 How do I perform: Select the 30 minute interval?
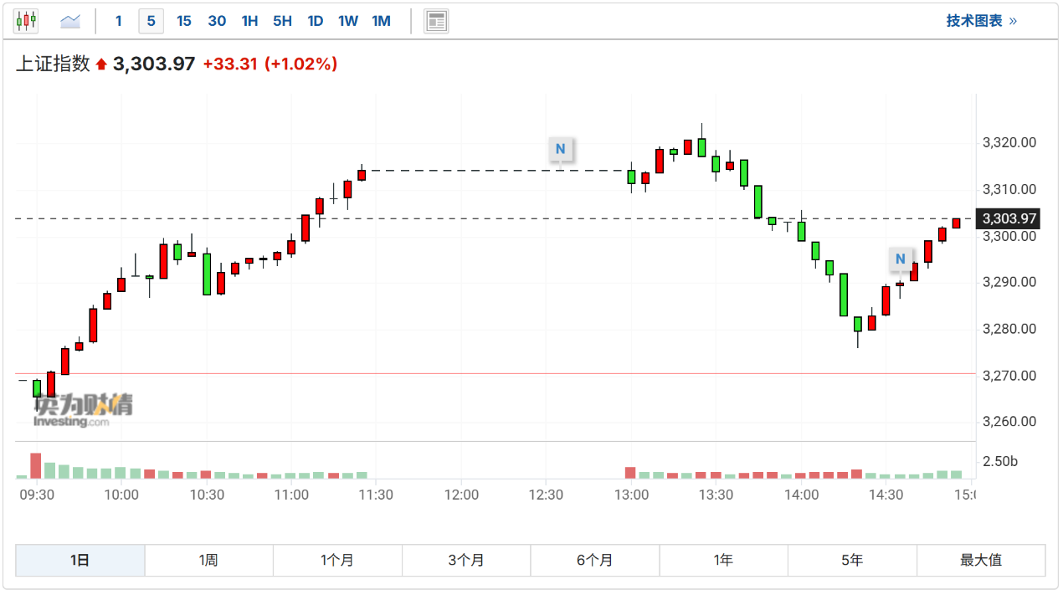point(217,21)
